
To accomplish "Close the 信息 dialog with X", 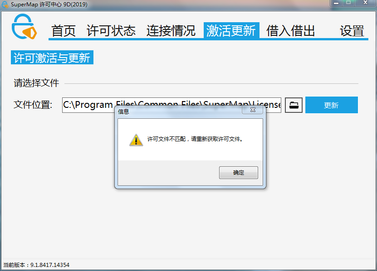I will point(253,110).
